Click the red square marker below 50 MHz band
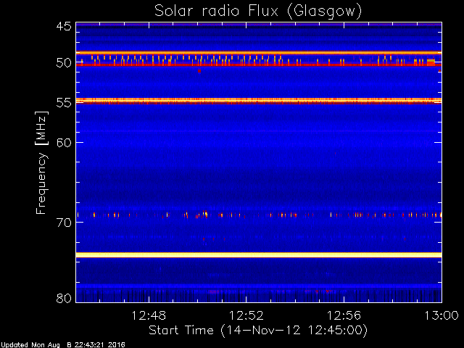The height and width of the screenshot is (348, 464). coord(199,71)
